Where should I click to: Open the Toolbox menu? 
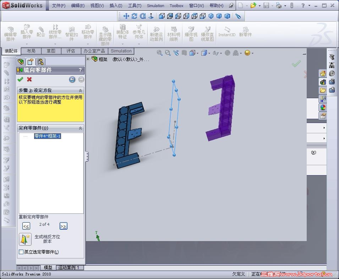(176, 6)
